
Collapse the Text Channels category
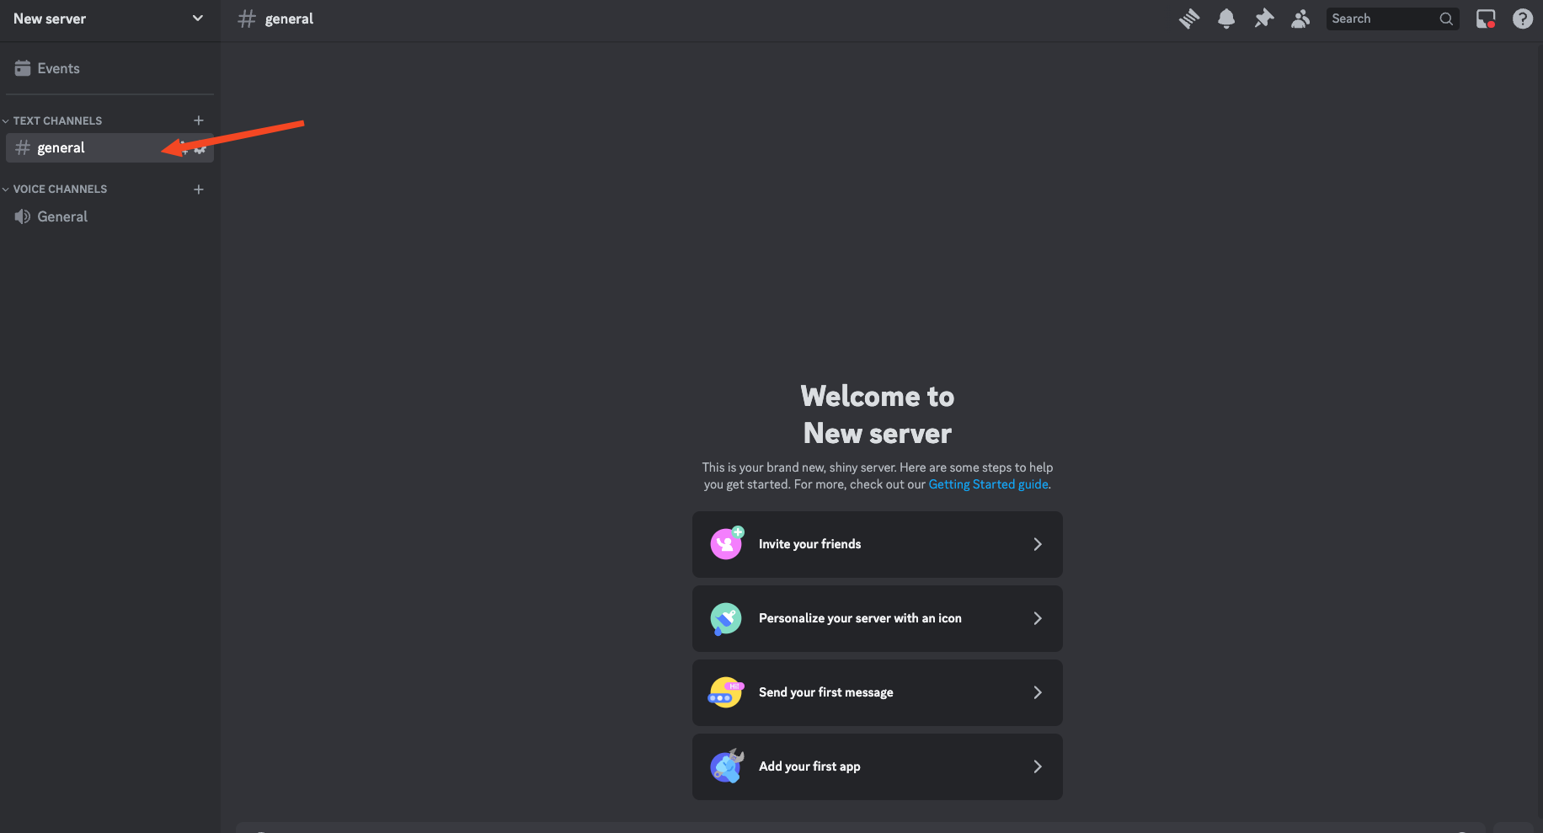(57, 121)
